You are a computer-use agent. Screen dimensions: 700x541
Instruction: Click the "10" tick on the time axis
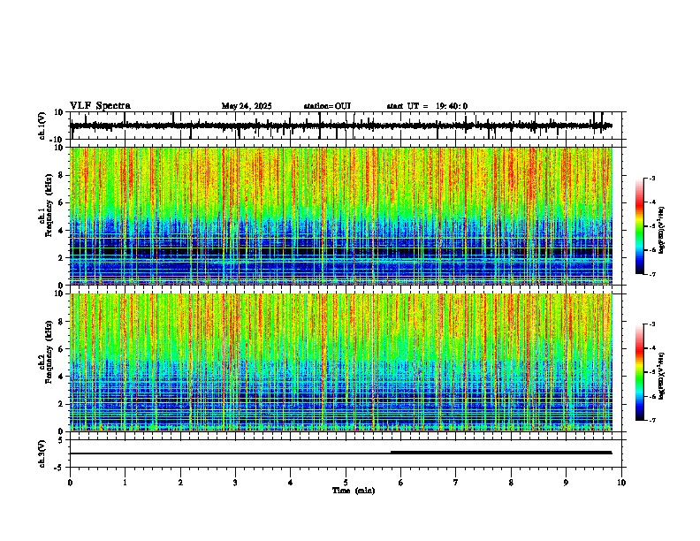point(621,483)
